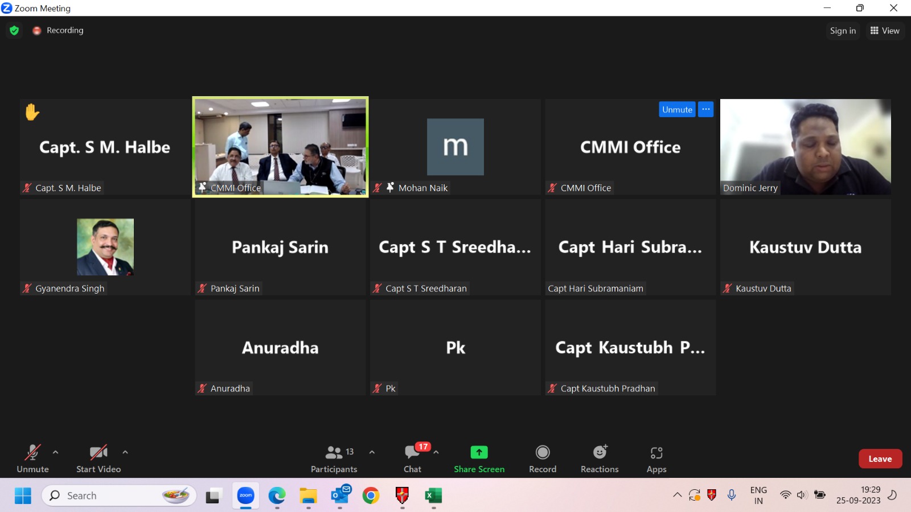
Task: Unmute your microphone in the toolbar
Action: pyautogui.click(x=32, y=459)
